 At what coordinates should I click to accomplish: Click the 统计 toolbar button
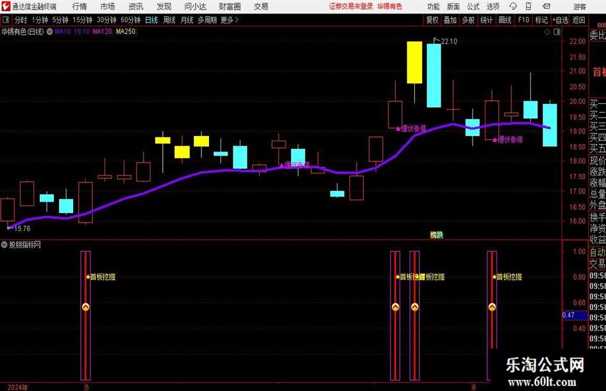(x=486, y=20)
